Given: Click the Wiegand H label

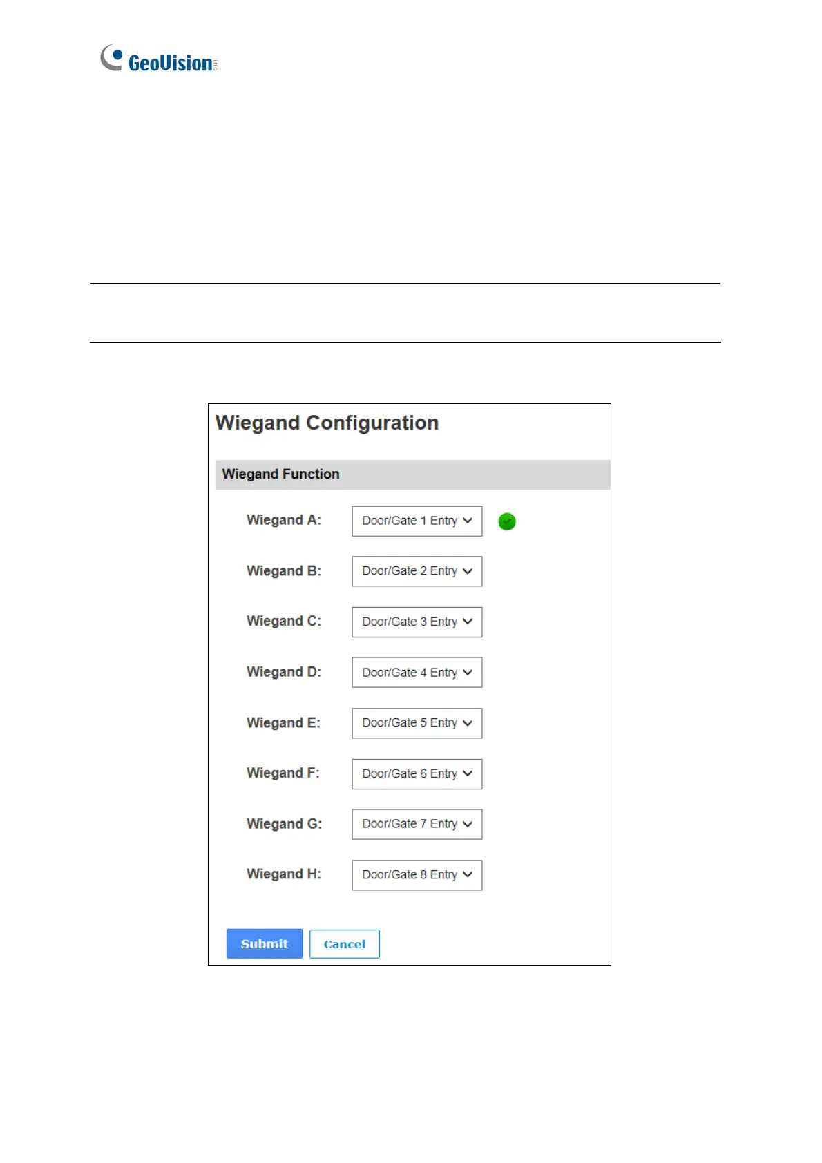Looking at the screenshot, I should pos(284,874).
